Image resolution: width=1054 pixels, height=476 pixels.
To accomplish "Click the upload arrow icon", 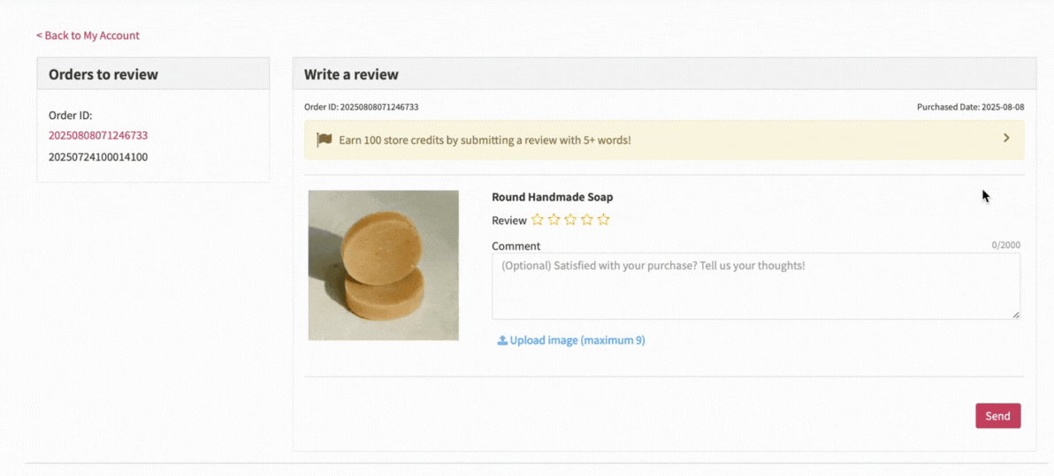I will pyautogui.click(x=502, y=340).
